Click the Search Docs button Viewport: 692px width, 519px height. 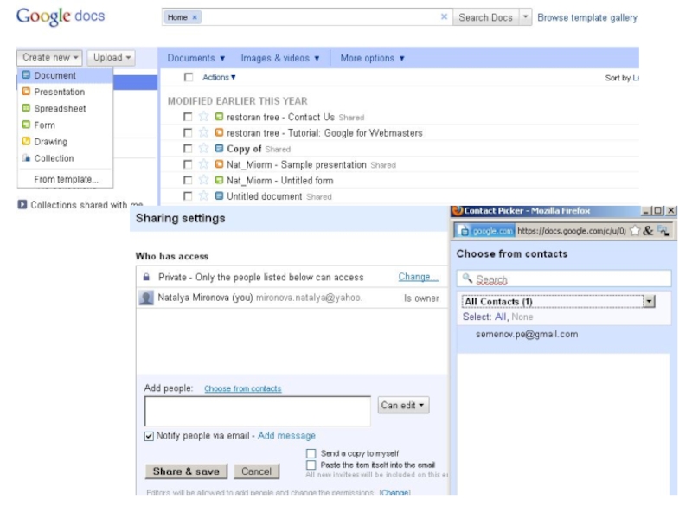(x=485, y=17)
